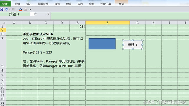The image size is (189, 106).
Task: Click bottom-middle resize handle of 按钮 1
Action: click(x=133, y=49)
